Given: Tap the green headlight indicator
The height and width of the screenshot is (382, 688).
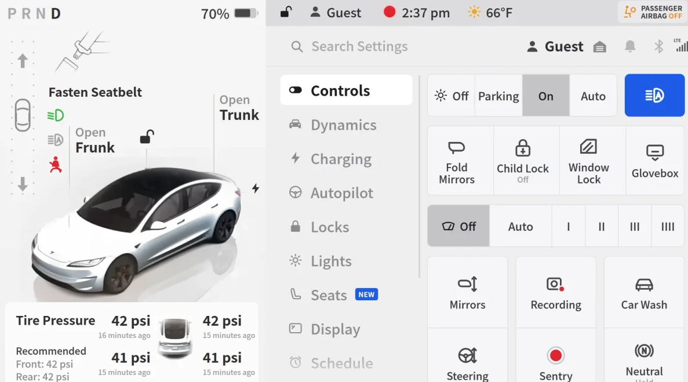Looking at the screenshot, I should coord(56,116).
